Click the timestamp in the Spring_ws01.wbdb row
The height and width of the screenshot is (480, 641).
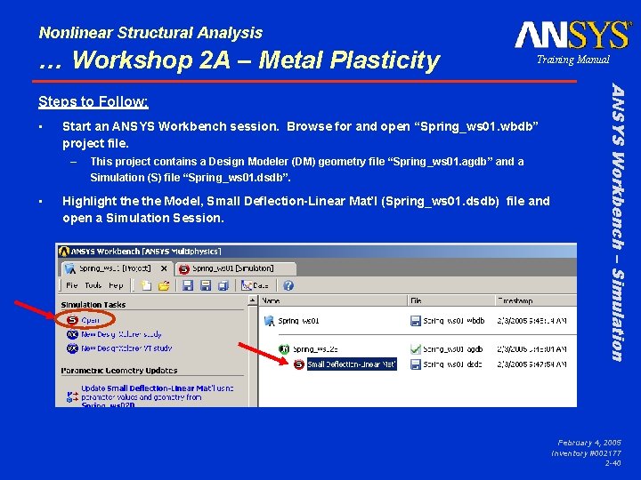pyautogui.click(x=531, y=321)
